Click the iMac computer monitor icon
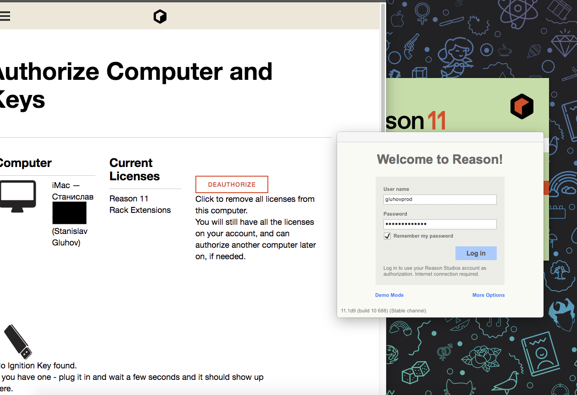 (x=18, y=196)
